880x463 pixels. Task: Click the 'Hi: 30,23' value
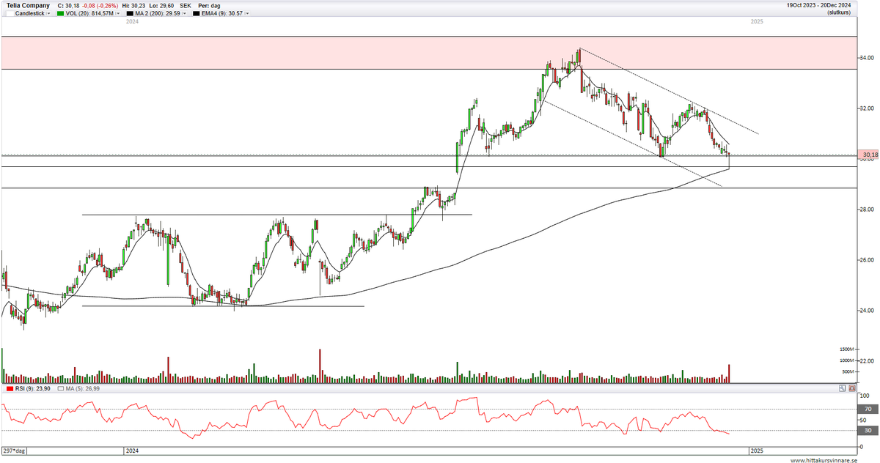click(x=136, y=6)
